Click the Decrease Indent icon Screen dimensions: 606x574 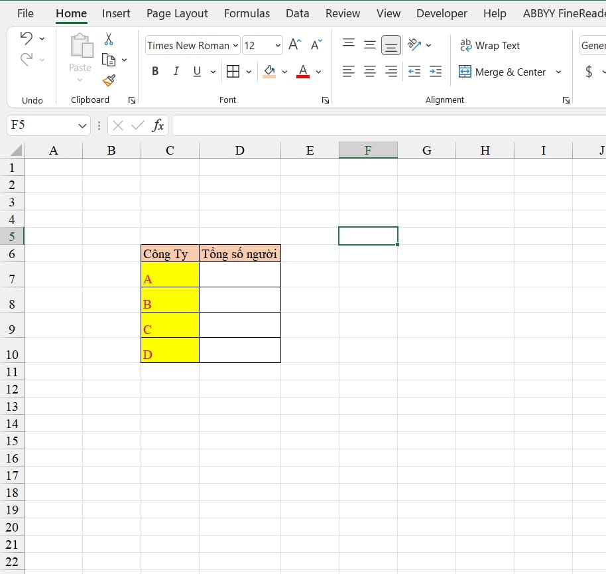coord(414,72)
